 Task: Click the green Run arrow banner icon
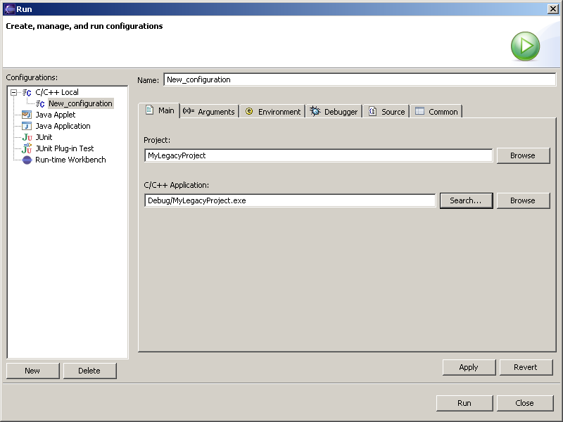[525, 46]
